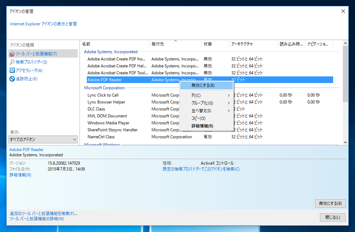
Task: Select the toolbars and extensions icon
Action: (x=12, y=54)
